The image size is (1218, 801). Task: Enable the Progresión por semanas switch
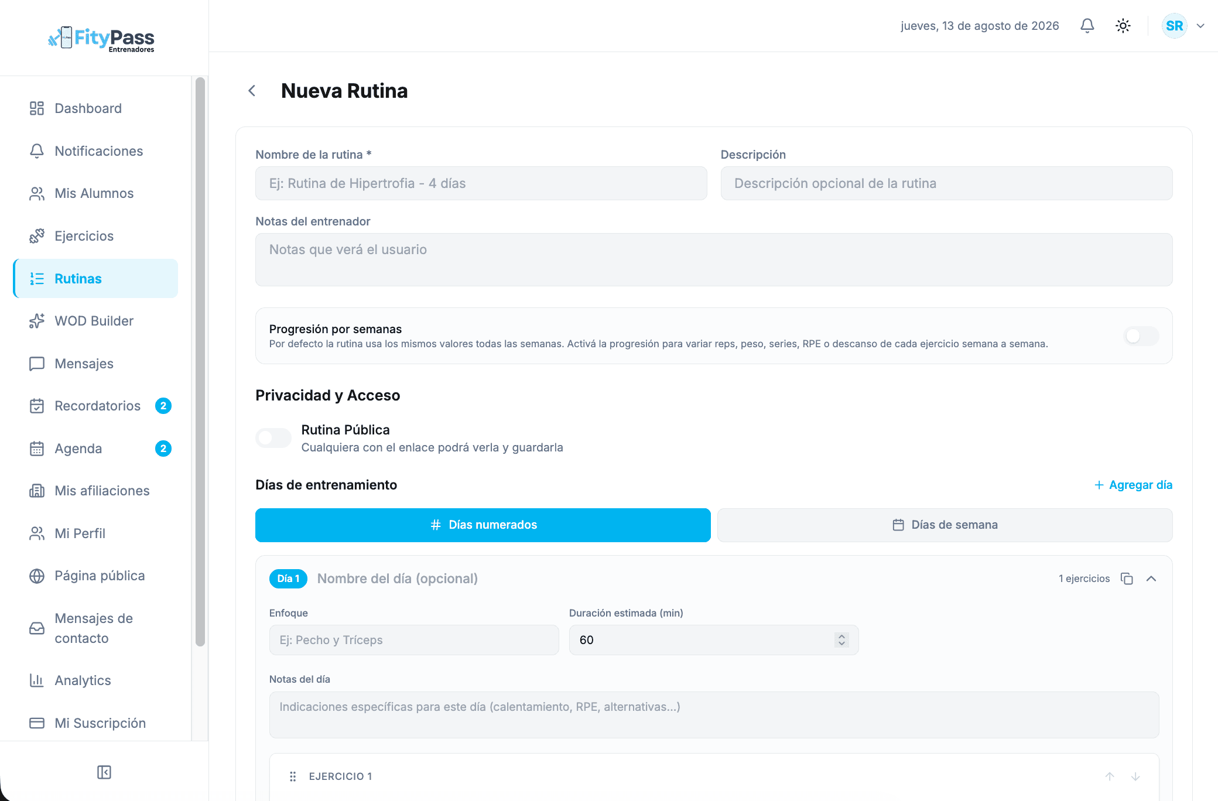pos(1141,336)
